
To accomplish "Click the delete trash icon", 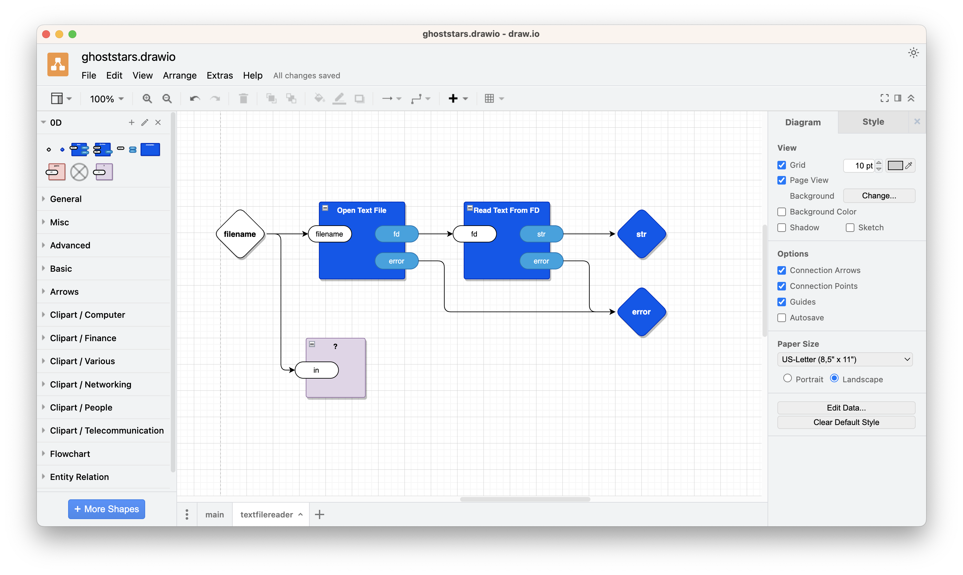I will pos(244,98).
